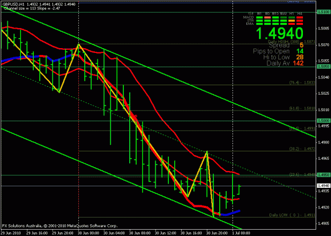
Task: Click the Spread value 5
Action: 301,45
